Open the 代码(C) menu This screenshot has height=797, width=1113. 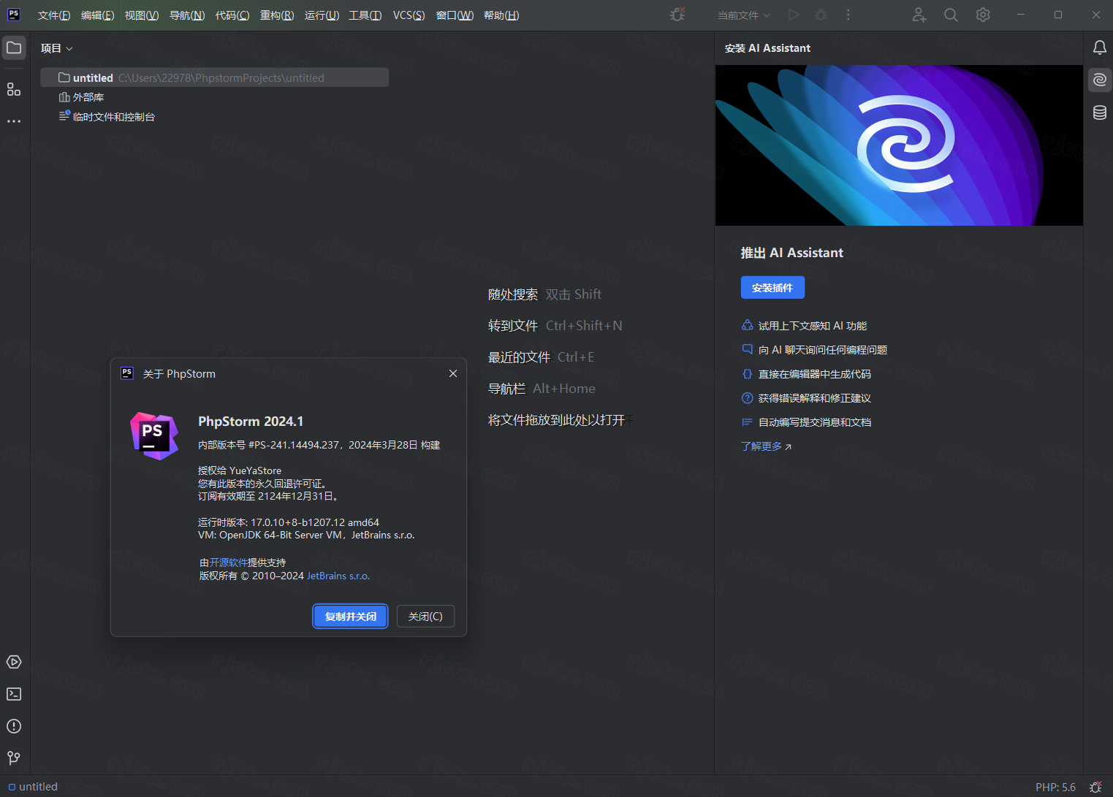232,15
